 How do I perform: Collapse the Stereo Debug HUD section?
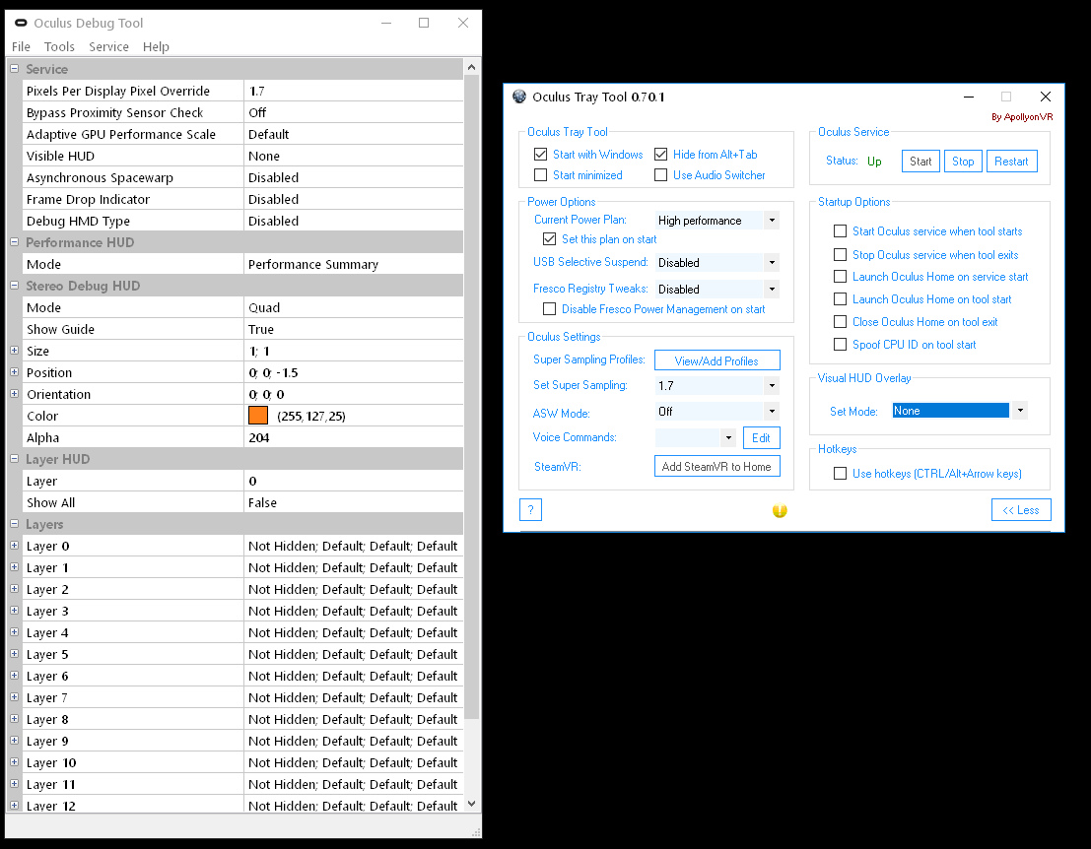click(14, 285)
